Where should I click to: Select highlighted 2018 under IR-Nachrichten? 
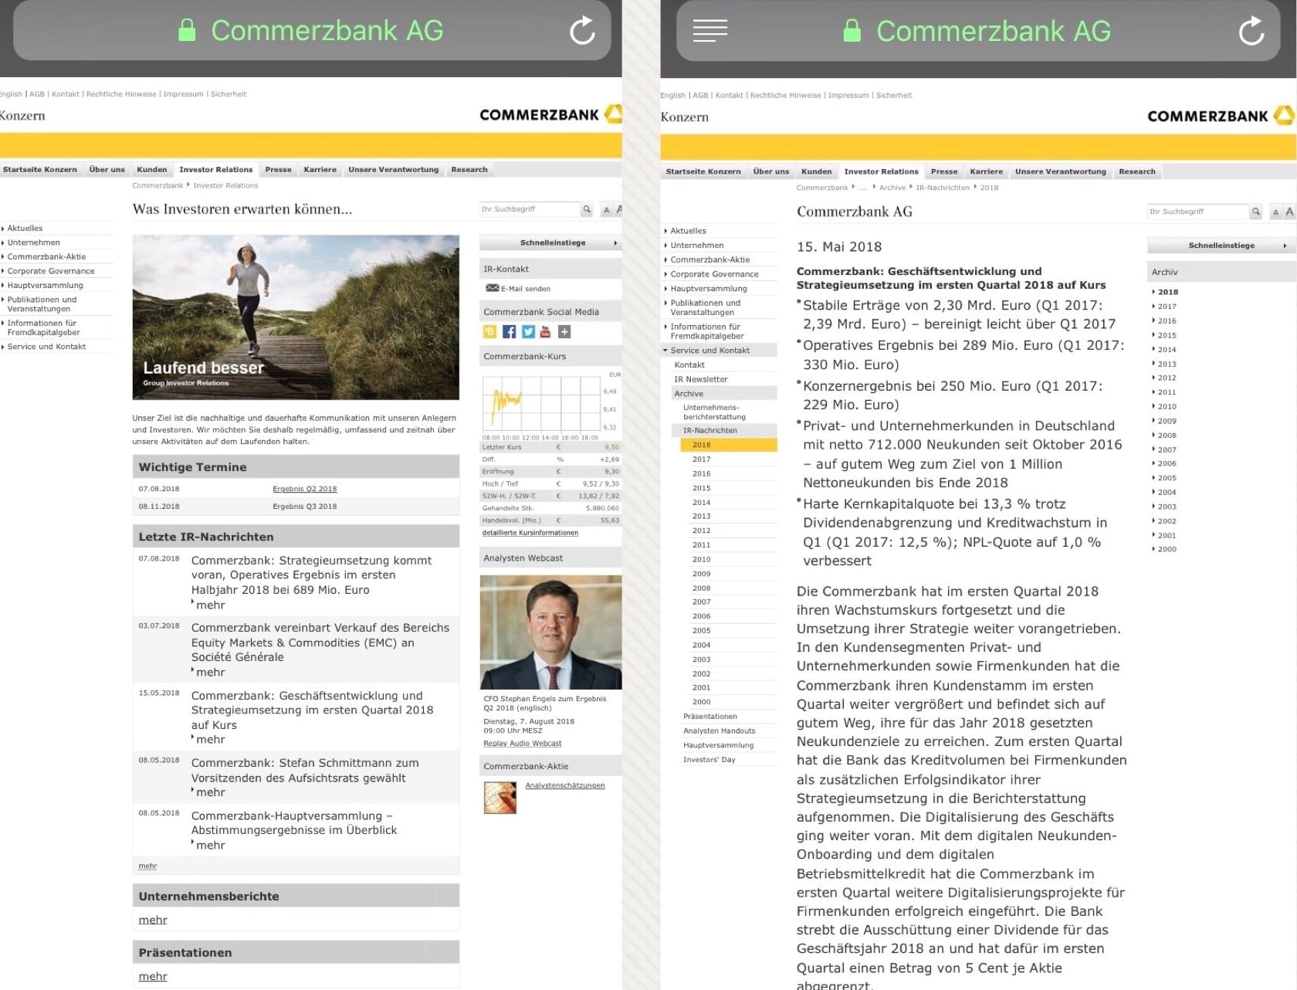click(728, 445)
